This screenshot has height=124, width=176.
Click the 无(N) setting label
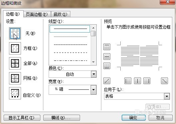30,33
